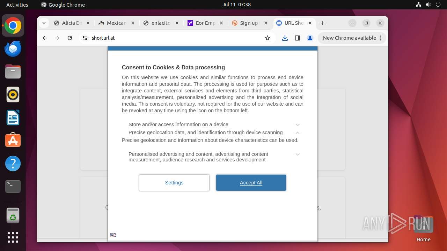Viewport: 447px width, 251px height.
Task: Open the tab search dropdown
Action: (x=44, y=23)
